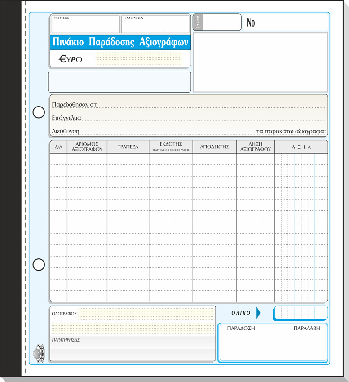Click the blue Πινάκιο Παράδοσης Αξιογράφων title banner
The width and height of the screenshot is (349, 382).
(x=120, y=43)
